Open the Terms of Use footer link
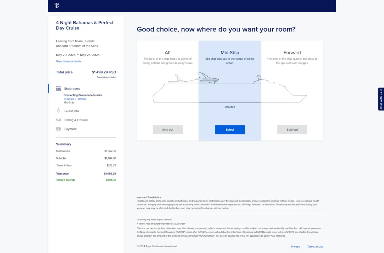384x253 pixels. [315, 247]
